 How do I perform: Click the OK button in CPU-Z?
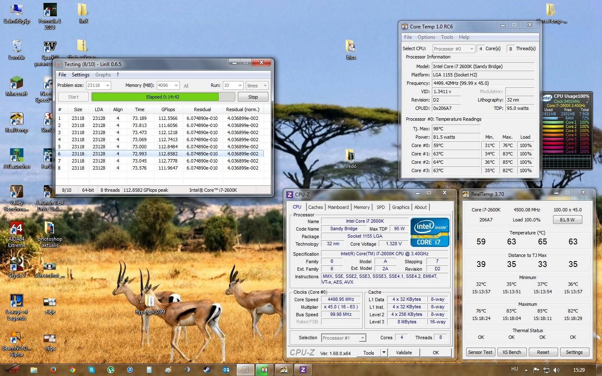[436, 353]
